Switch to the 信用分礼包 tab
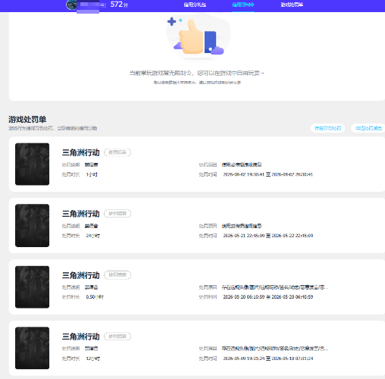The height and width of the screenshot is (379, 385). pyautogui.click(x=195, y=5)
